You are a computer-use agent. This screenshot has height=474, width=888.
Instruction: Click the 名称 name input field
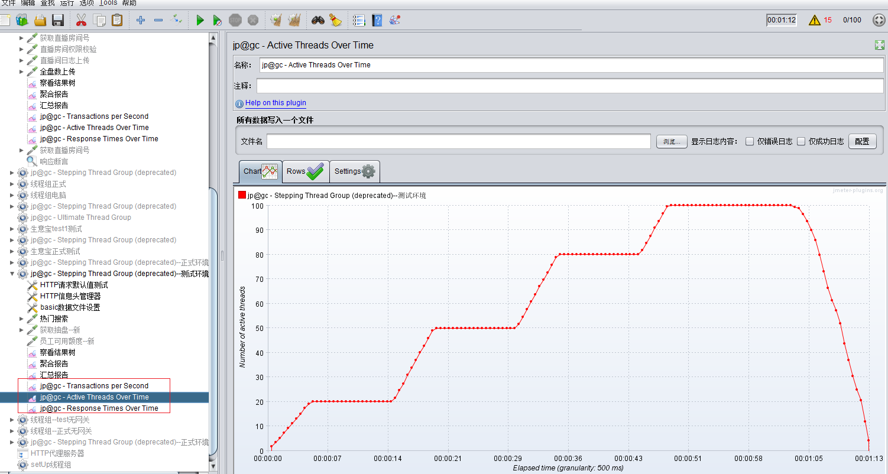tap(571, 65)
